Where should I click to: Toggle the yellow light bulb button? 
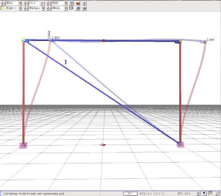[3, 8]
